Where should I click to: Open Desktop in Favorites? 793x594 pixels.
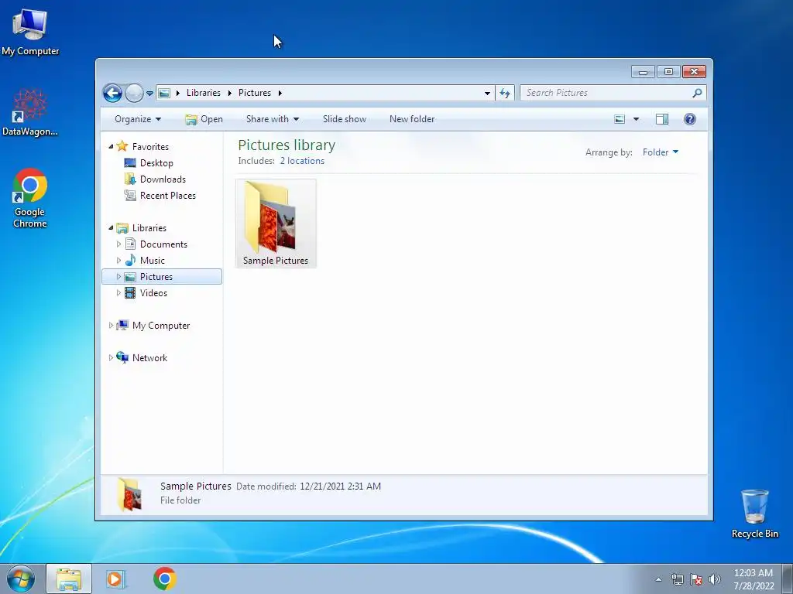point(156,163)
